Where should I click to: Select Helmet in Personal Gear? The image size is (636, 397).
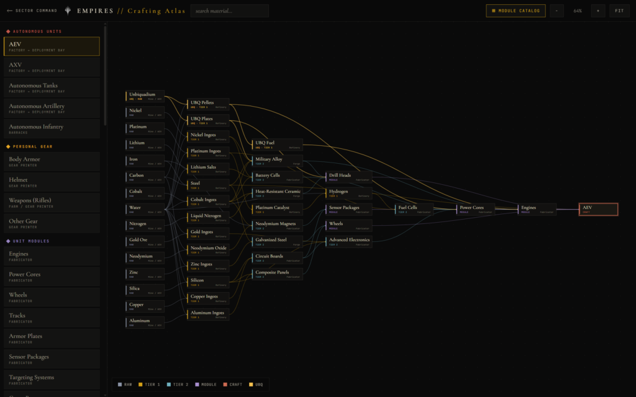(x=52, y=182)
